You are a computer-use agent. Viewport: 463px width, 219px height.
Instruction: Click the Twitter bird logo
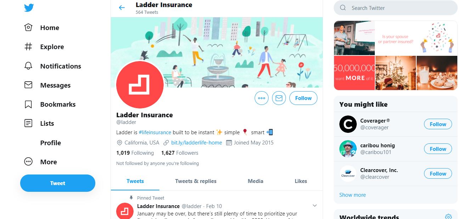coord(29,7)
